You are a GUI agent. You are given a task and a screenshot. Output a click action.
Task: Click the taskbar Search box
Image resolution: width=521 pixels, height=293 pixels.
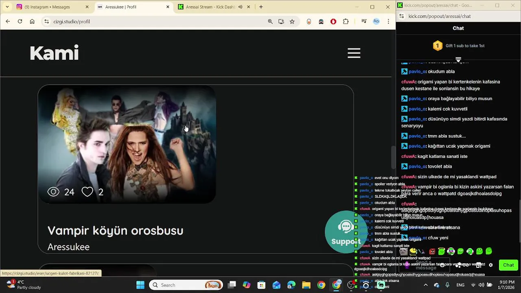[186, 285]
